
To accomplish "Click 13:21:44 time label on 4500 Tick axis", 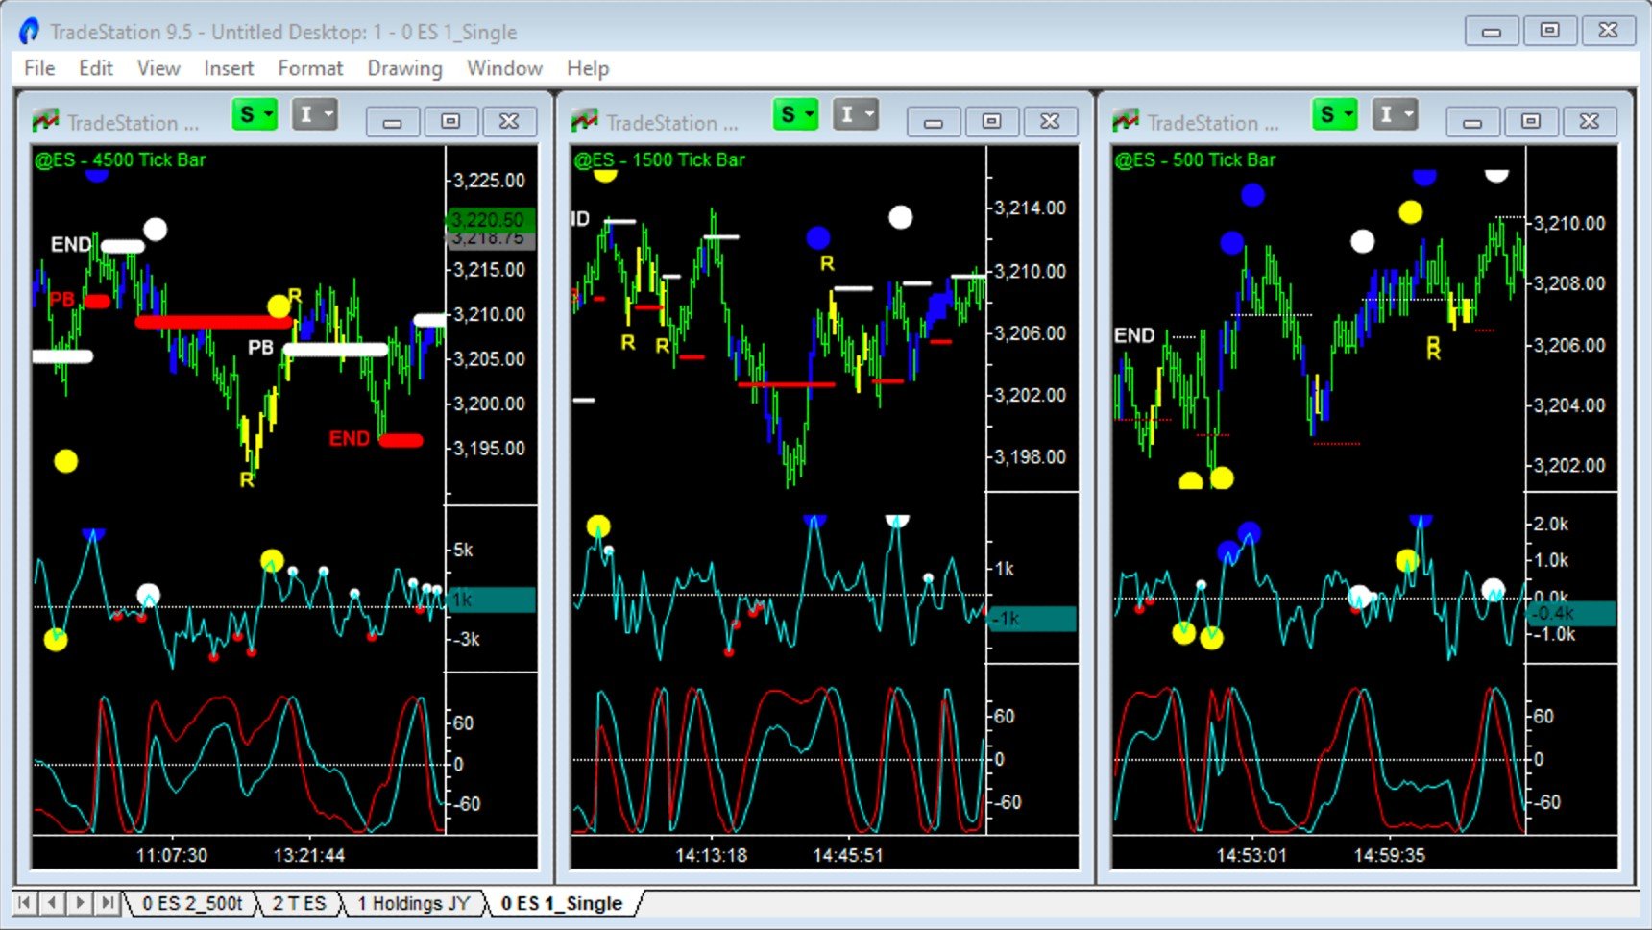I will click(x=308, y=855).
